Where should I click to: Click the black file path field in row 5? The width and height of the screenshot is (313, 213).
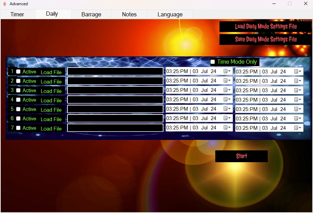pyautogui.click(x=115, y=109)
